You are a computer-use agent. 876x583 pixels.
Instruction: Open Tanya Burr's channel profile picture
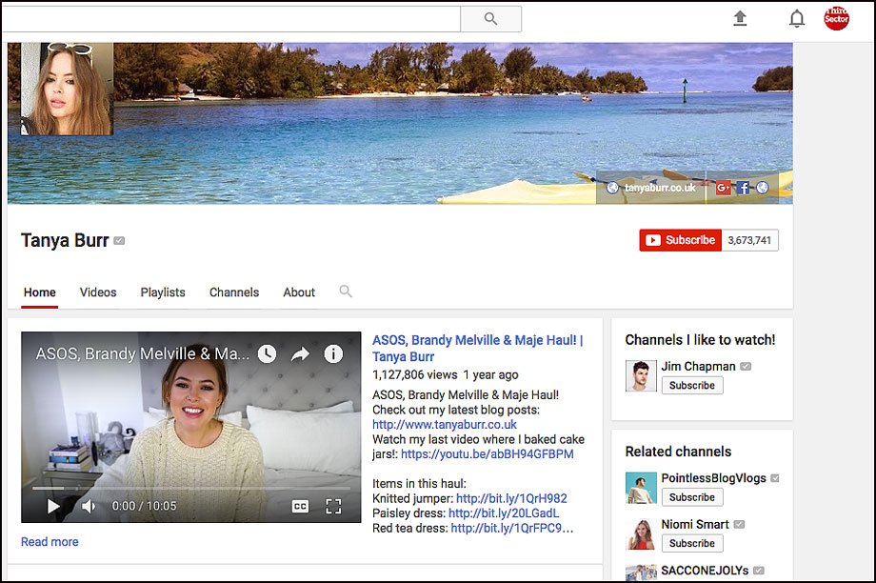point(67,89)
